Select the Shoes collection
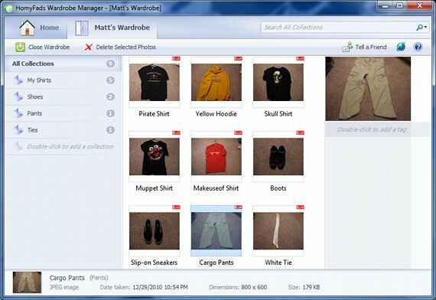Viewport: 436px width, 300px height. [x=63, y=97]
